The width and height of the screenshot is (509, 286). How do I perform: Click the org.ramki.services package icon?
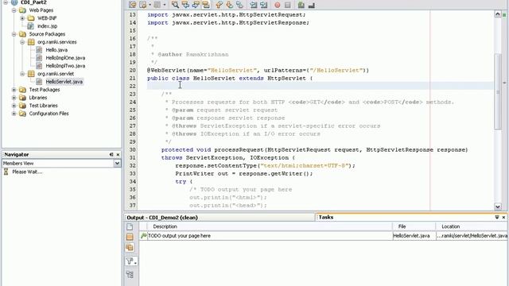coord(31,42)
